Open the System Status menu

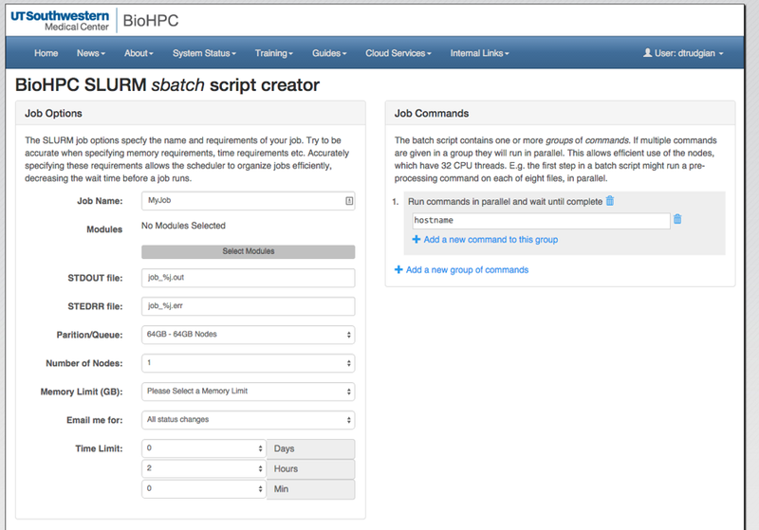[x=204, y=53]
